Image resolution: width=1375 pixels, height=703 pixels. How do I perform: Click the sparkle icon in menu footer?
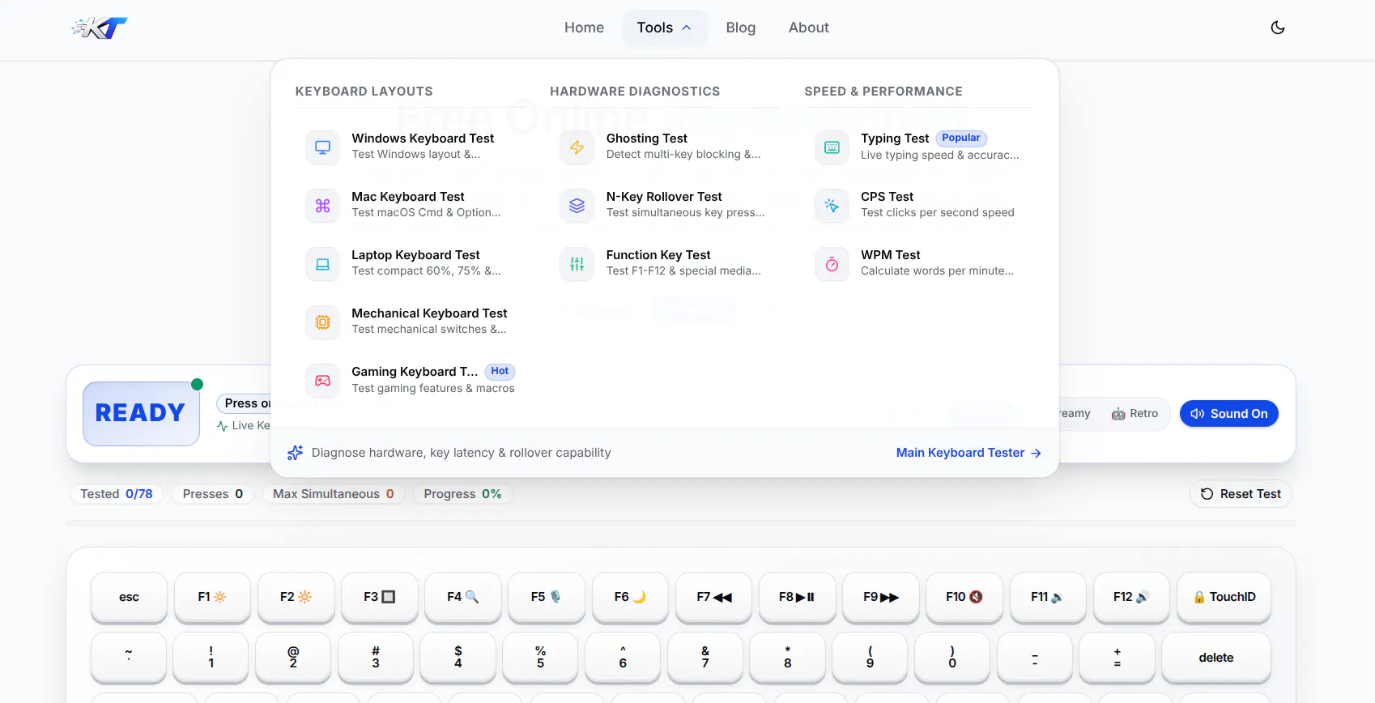(x=296, y=453)
